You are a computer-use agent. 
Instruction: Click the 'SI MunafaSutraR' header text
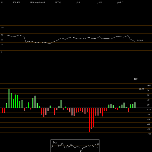tap(37, 2)
